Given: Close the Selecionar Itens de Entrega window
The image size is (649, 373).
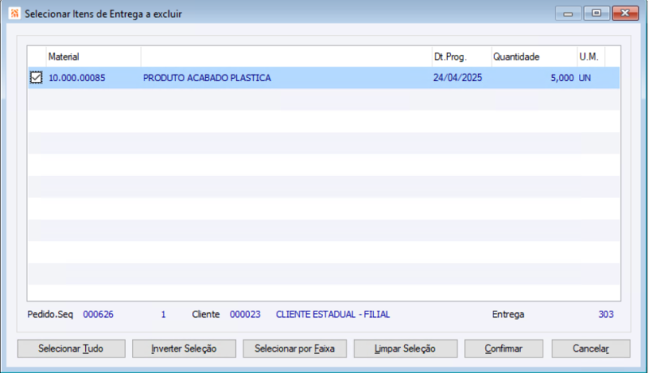Looking at the screenshot, I should click(x=625, y=13).
